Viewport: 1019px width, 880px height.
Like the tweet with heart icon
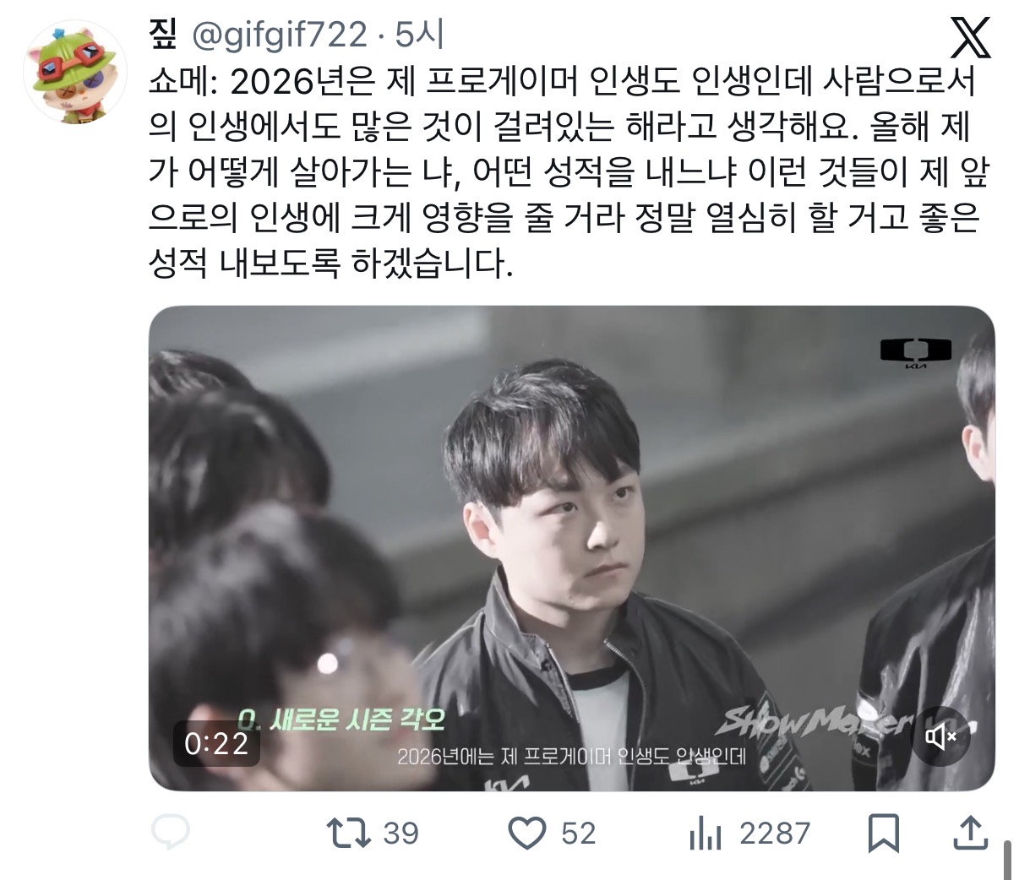527,834
